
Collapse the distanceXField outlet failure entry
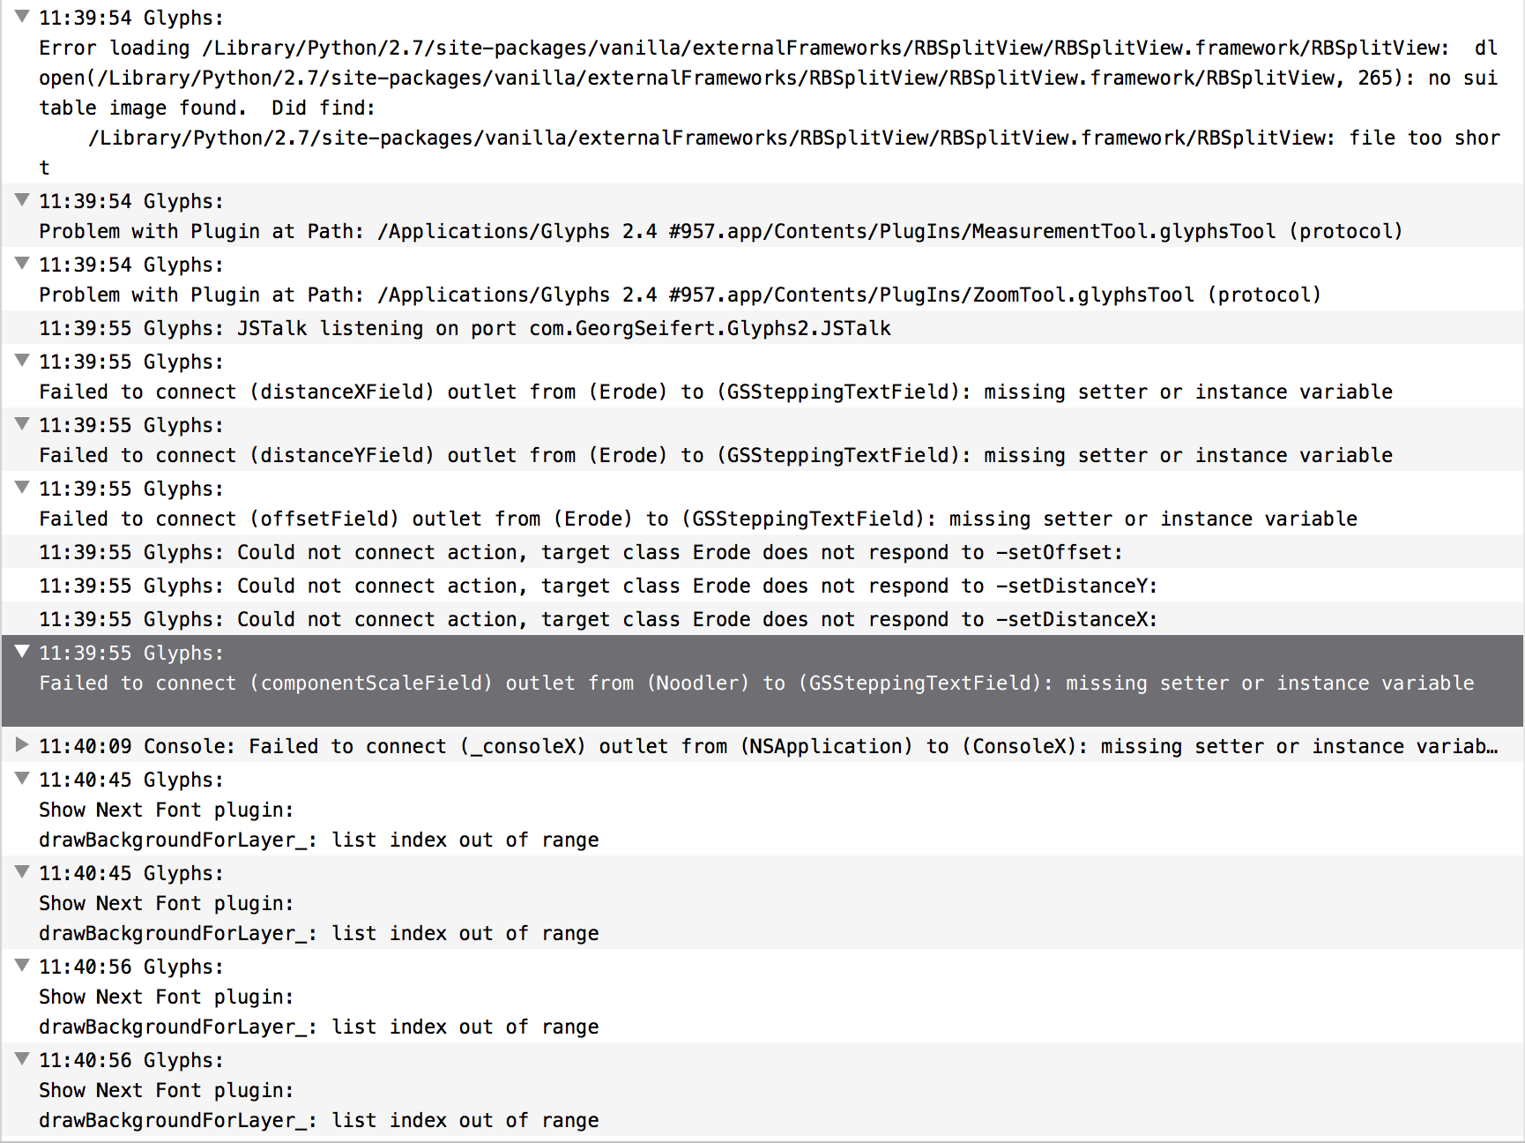23,361
